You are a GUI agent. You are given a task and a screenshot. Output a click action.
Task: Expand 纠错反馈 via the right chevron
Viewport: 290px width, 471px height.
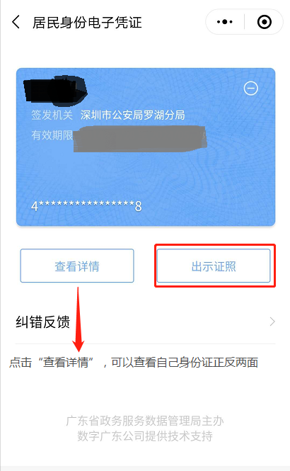[x=272, y=322]
